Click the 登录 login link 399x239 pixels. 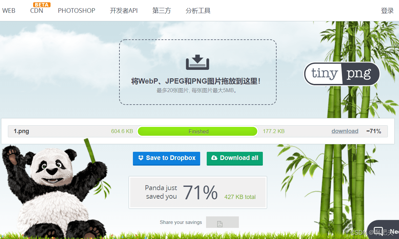387,10
